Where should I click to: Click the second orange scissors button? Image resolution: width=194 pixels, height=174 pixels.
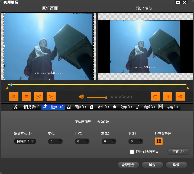click(51, 96)
